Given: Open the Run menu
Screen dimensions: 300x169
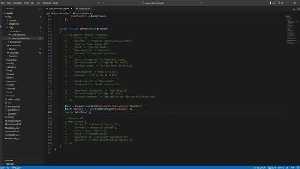Looking at the screenshot, I should click(x=38, y=3).
